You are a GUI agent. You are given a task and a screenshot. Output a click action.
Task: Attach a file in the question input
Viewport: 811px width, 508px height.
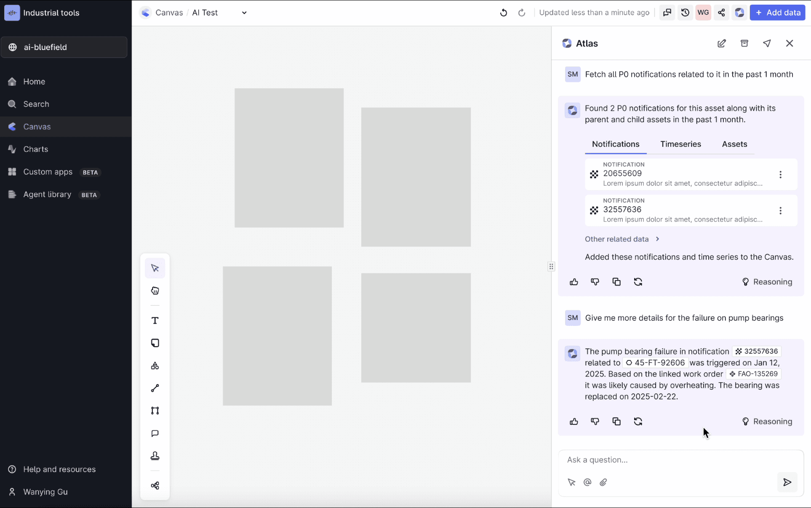[x=603, y=482]
